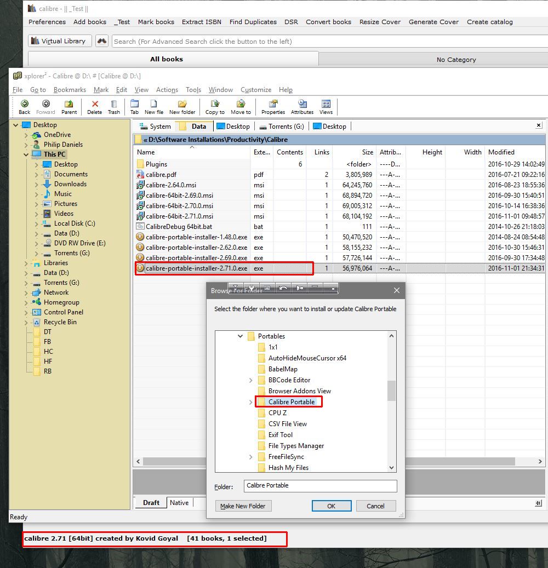Expand the BBCode Editor folder node

251,380
